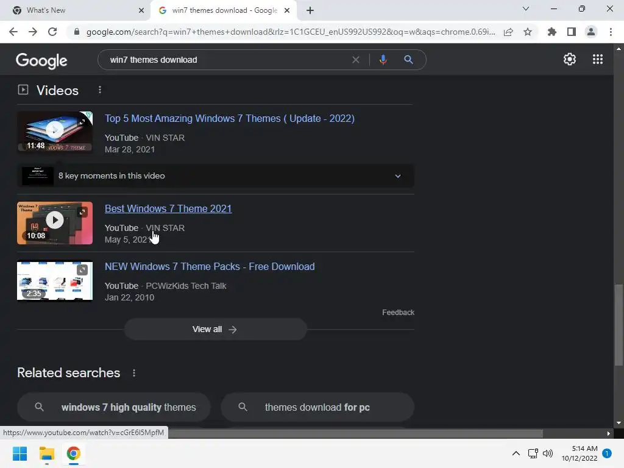The height and width of the screenshot is (468, 624).
Task: Play the 2:35 video thumbnail
Action: click(x=55, y=280)
